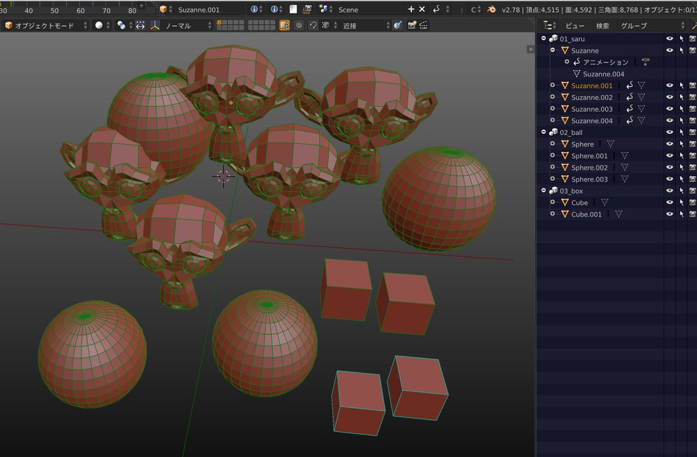Toggle selectability arrow for Suzanne.003
Screen dimensions: 697x457
click(x=682, y=109)
